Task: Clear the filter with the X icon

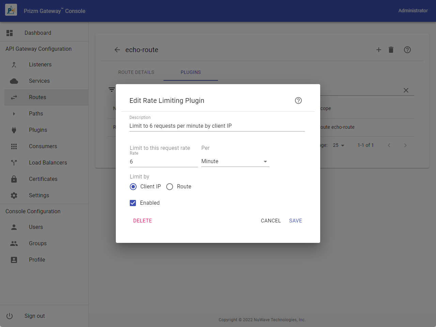Action: (406, 90)
